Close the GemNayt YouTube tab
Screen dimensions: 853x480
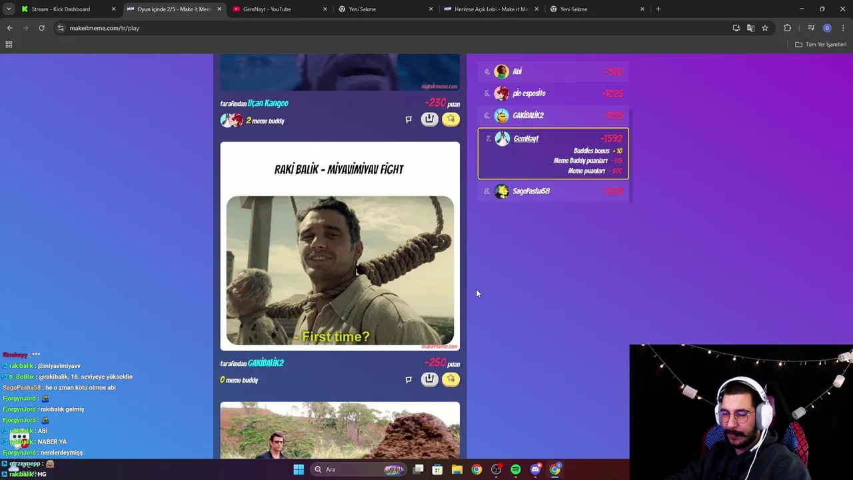click(325, 9)
